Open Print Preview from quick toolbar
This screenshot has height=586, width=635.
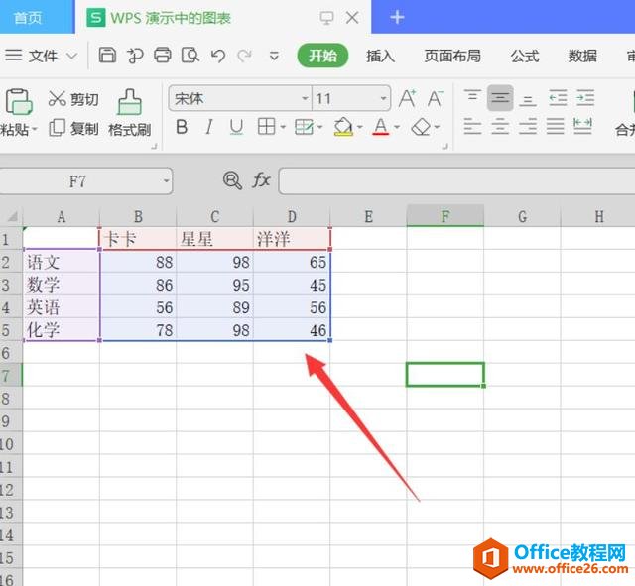(x=190, y=56)
